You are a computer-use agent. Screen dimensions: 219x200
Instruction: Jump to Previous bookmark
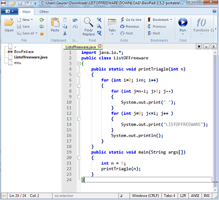click(157, 26)
